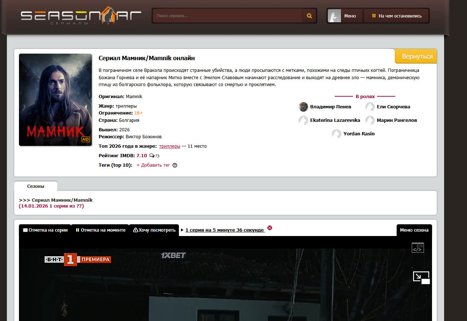Toggle the player resize icon
Viewport: 467px width, 321px height.
click(421, 278)
